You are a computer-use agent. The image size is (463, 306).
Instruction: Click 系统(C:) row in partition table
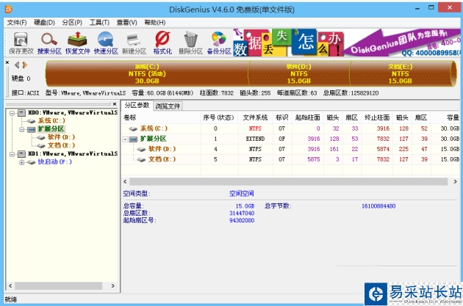point(290,128)
